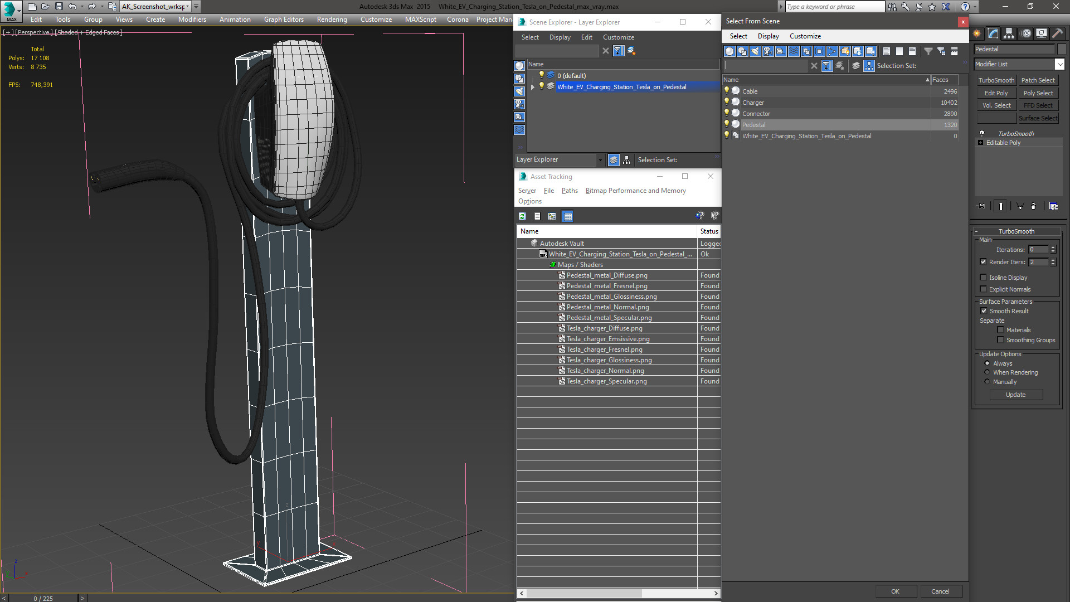Image resolution: width=1070 pixels, height=602 pixels.
Task: Open the Display command panel tab
Action: click(1041, 33)
